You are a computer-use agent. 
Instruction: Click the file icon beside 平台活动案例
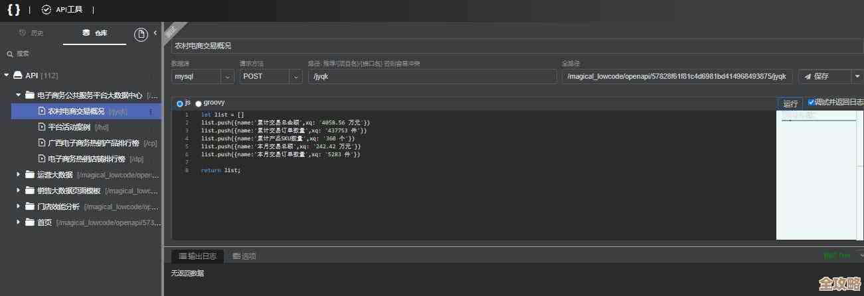click(x=42, y=127)
